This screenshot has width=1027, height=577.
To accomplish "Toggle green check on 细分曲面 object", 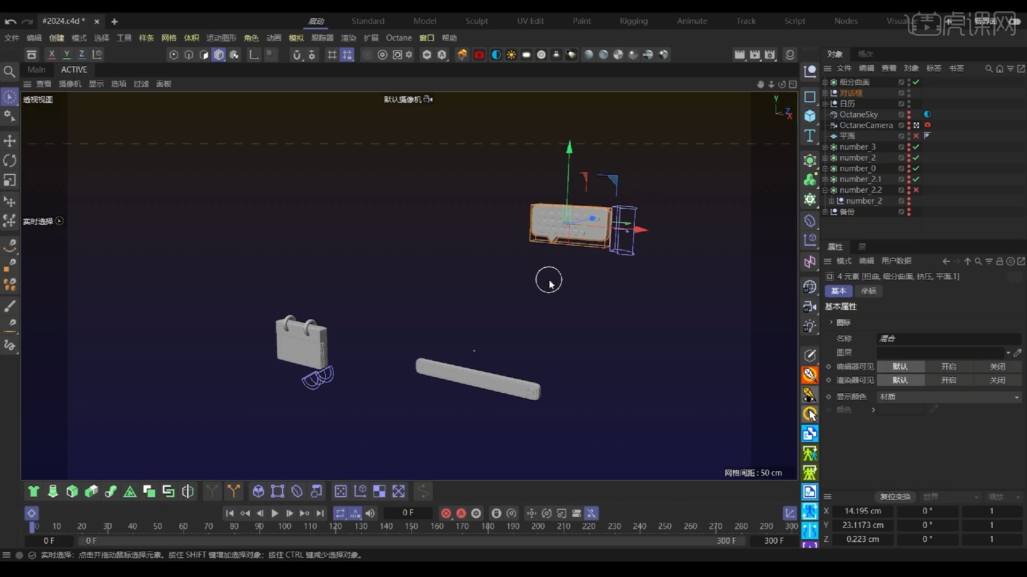I will click(x=916, y=82).
